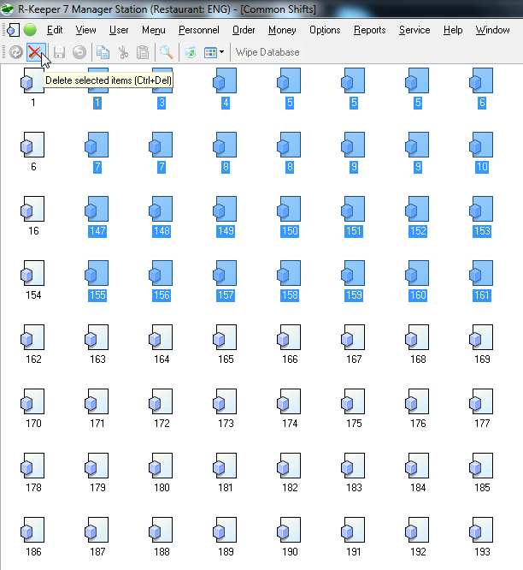
Task: Click the text label 192
Action: click(418, 552)
